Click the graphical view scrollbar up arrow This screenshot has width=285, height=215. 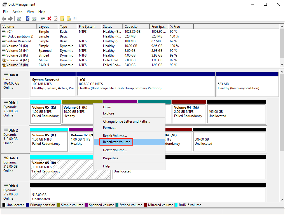(x=282, y=72)
